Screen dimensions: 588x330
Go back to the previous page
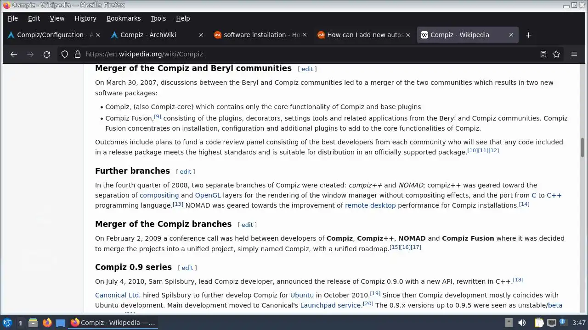(14, 54)
